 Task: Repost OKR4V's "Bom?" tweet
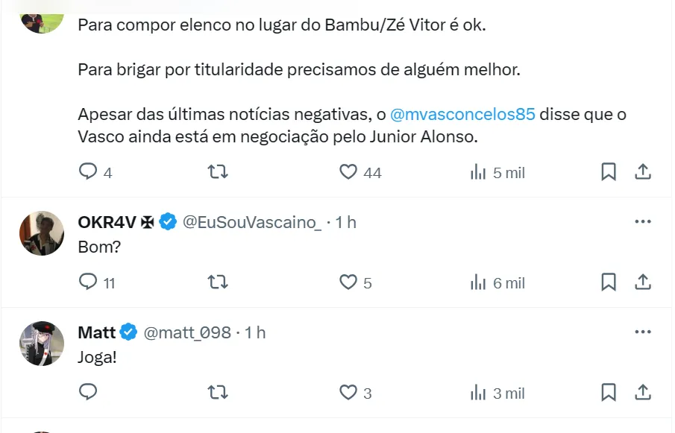click(217, 282)
